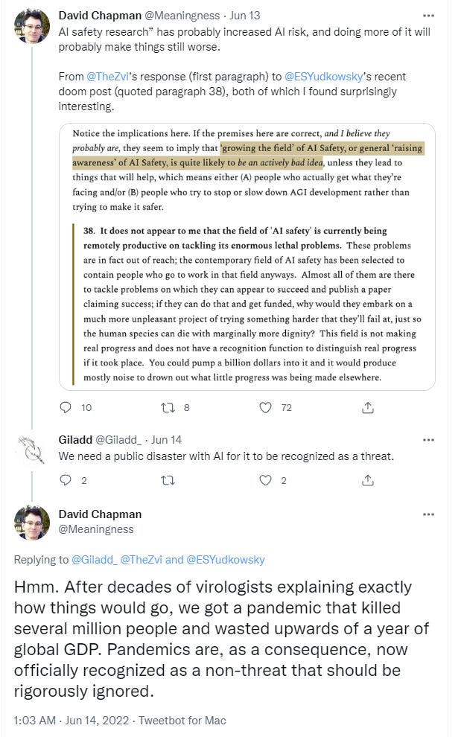Click the Tweetbot for Mac source link

pyautogui.click(x=189, y=721)
